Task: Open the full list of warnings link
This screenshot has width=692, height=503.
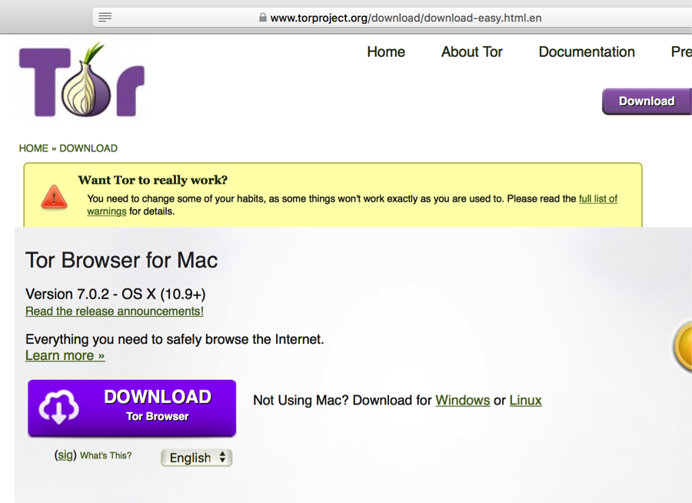Action: (598, 198)
